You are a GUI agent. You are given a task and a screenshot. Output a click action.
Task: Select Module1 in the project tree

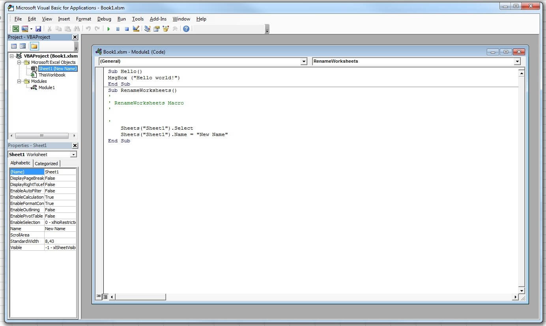click(47, 88)
